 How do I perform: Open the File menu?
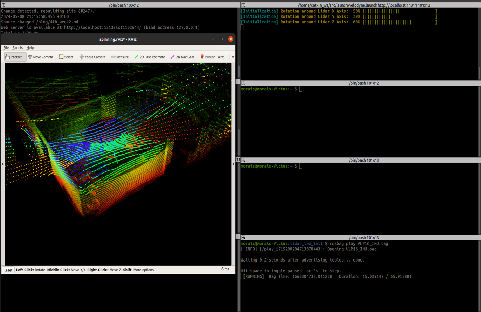click(x=6, y=48)
